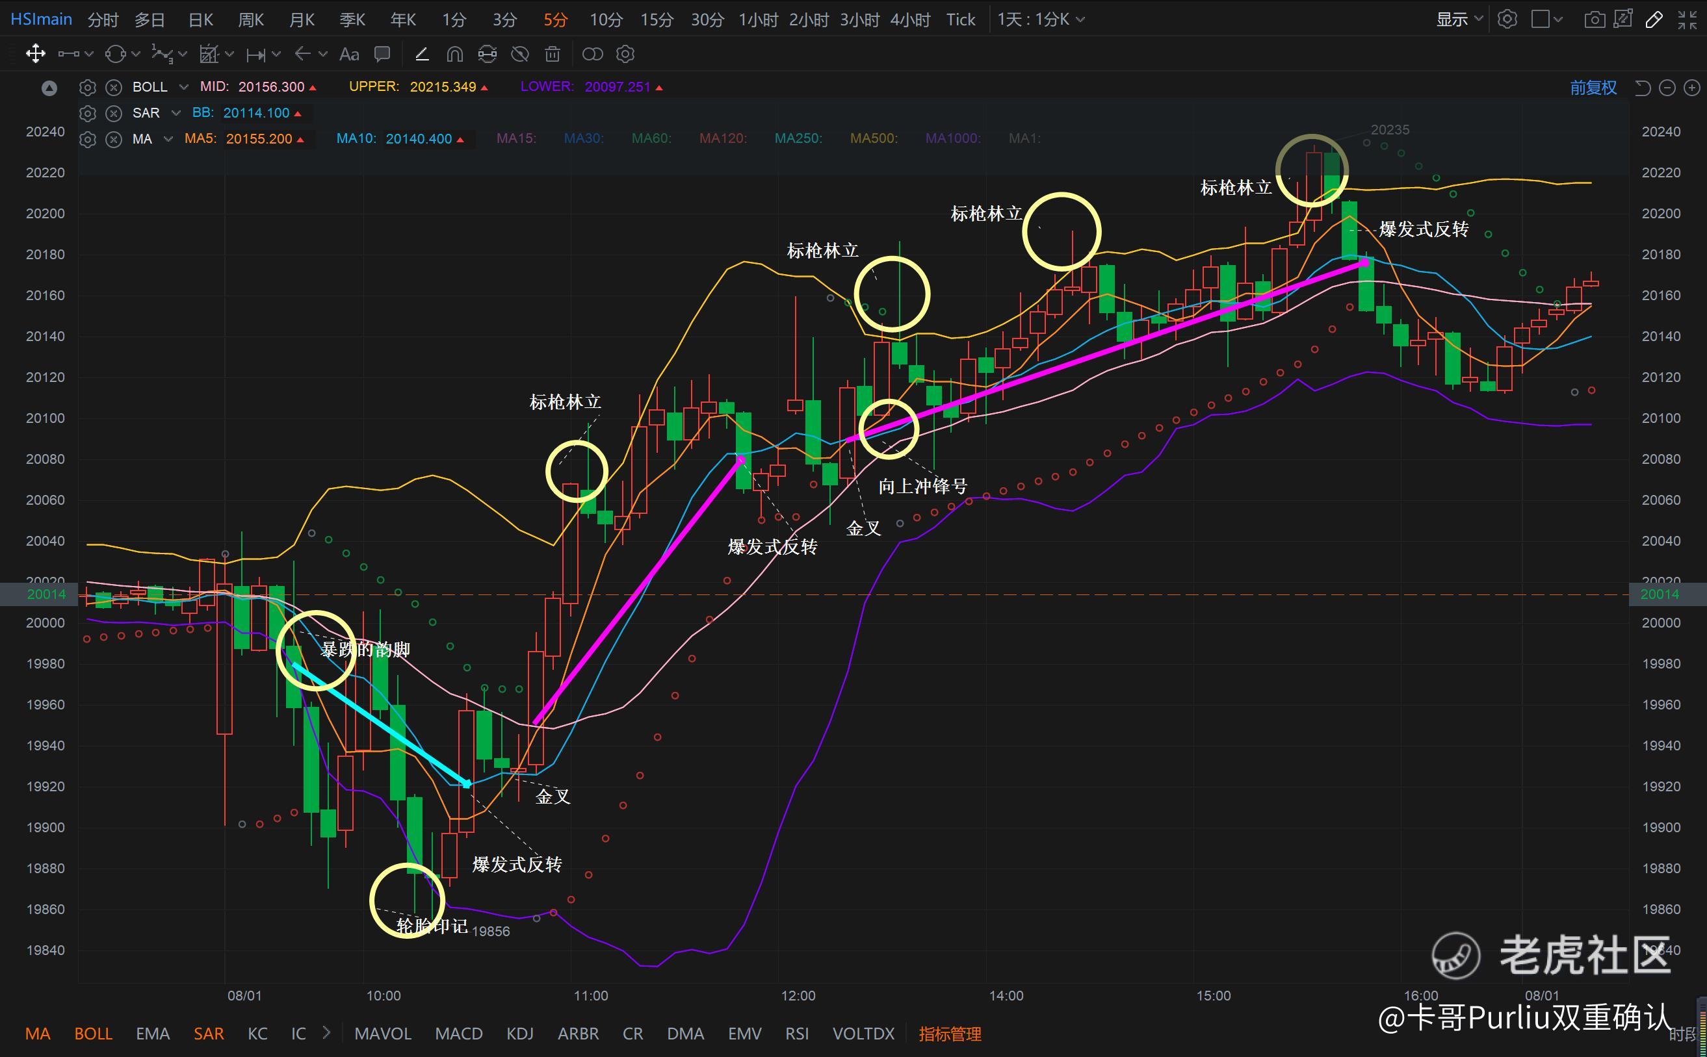Select the Text annotation tool (Aa)
Viewport: 1707px width, 1057px height.
point(349,54)
